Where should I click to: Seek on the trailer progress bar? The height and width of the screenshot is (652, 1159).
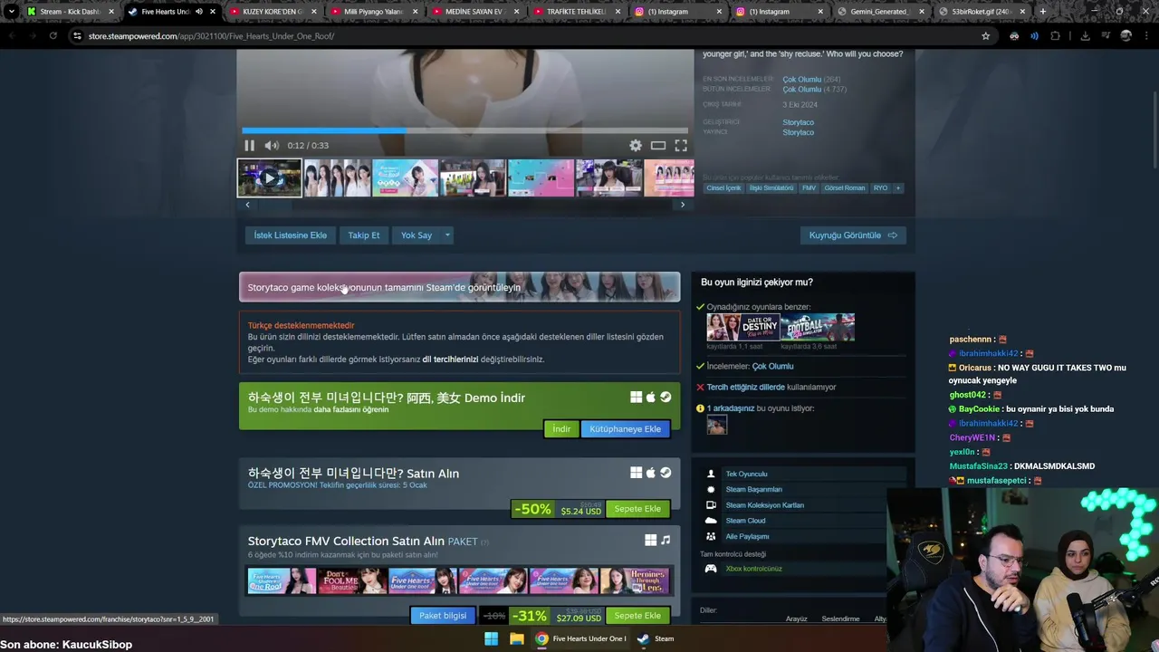click(x=465, y=130)
